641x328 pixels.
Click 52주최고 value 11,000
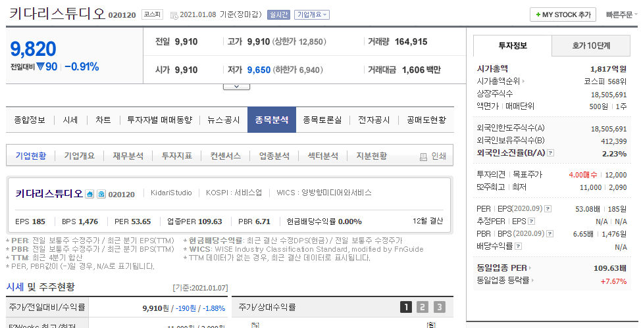point(591,187)
